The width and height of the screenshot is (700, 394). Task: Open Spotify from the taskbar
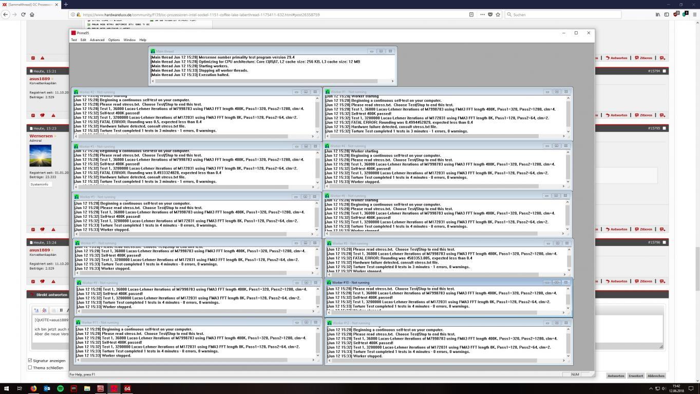[x=60, y=388]
